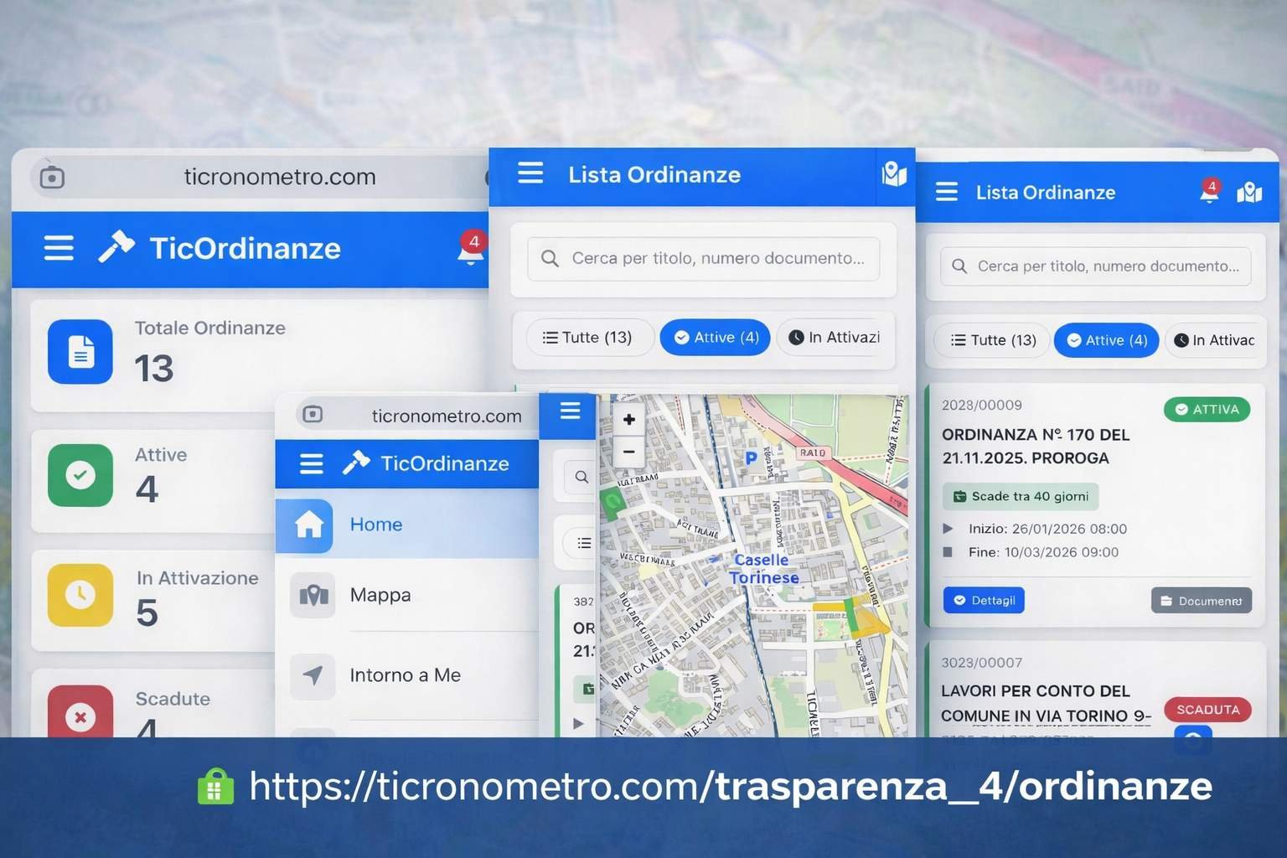Click the Dettagli button on ordinance 170
The image size is (1287, 858).
coord(984,601)
